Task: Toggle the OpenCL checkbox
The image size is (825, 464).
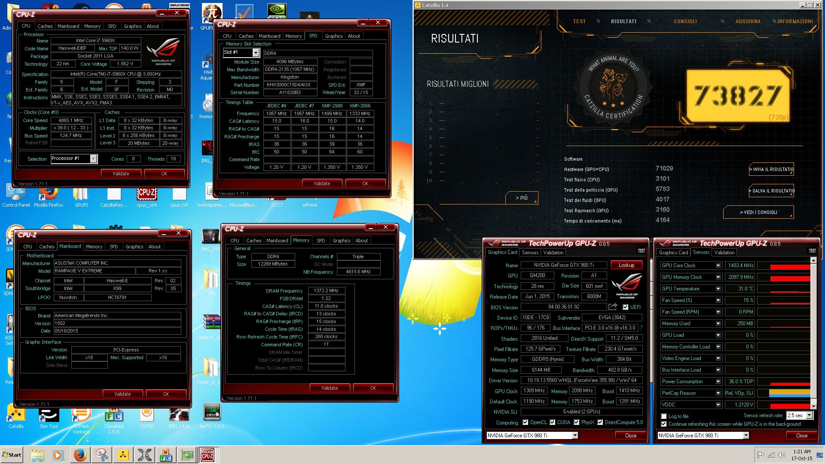Action: pyautogui.click(x=525, y=422)
